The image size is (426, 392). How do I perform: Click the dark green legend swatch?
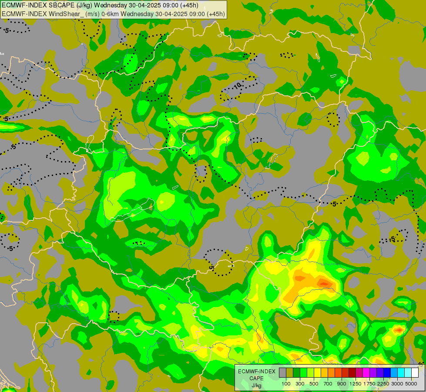click(297, 373)
